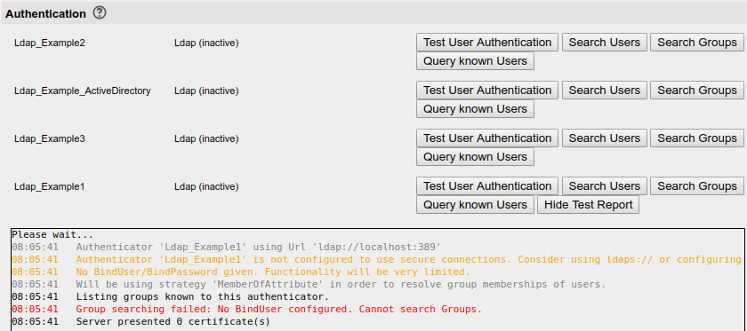
Task: Click the 'No BindUser/BindPassword given' warning line
Action: pyautogui.click(x=241, y=272)
